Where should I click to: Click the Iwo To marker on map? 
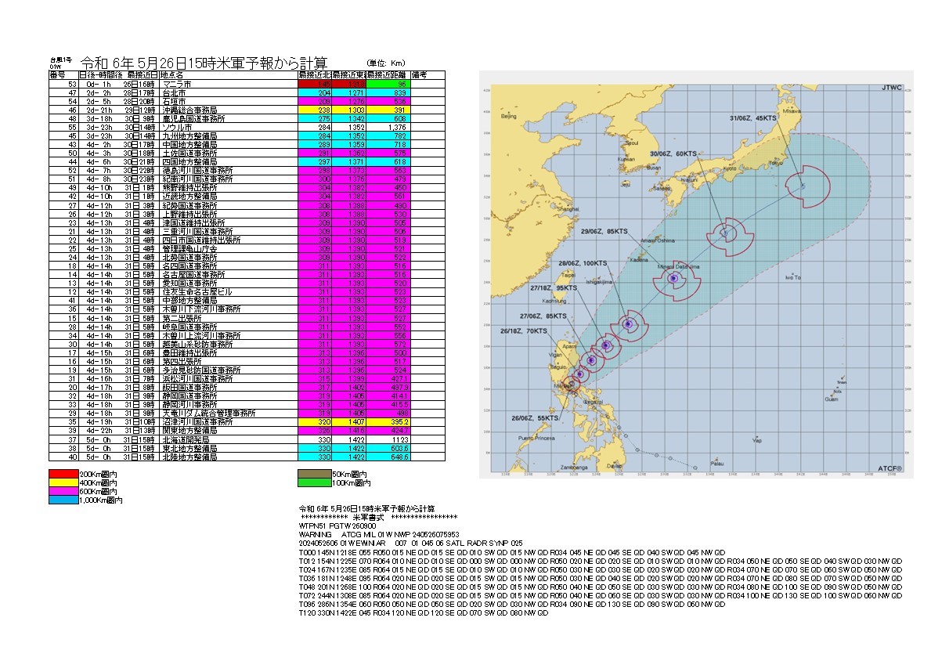(794, 274)
